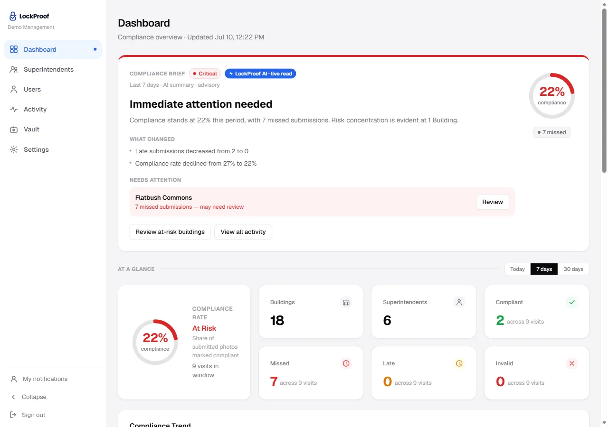The height and width of the screenshot is (427, 608).
Task: Sign out of the account
Action: coord(53,415)
